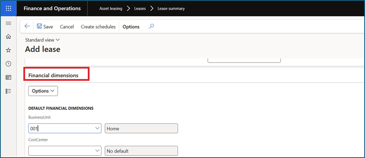Open the app launcher waffle icon
This screenshot has height=158, width=365.
9,8
